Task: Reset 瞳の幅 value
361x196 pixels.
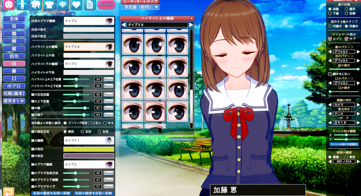Action: pyautogui.click(x=109, y=108)
